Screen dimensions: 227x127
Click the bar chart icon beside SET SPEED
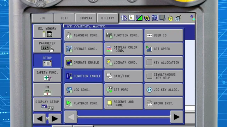[149, 49]
